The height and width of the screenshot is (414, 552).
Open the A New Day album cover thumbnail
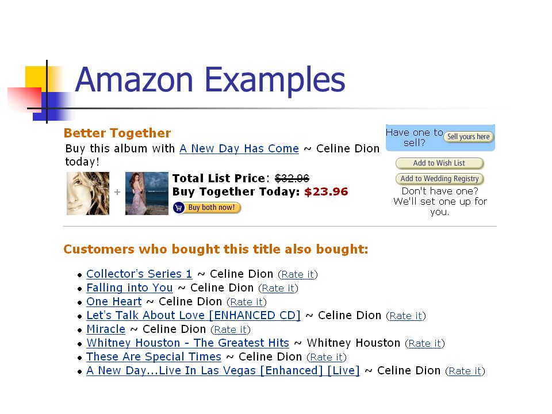(147, 193)
